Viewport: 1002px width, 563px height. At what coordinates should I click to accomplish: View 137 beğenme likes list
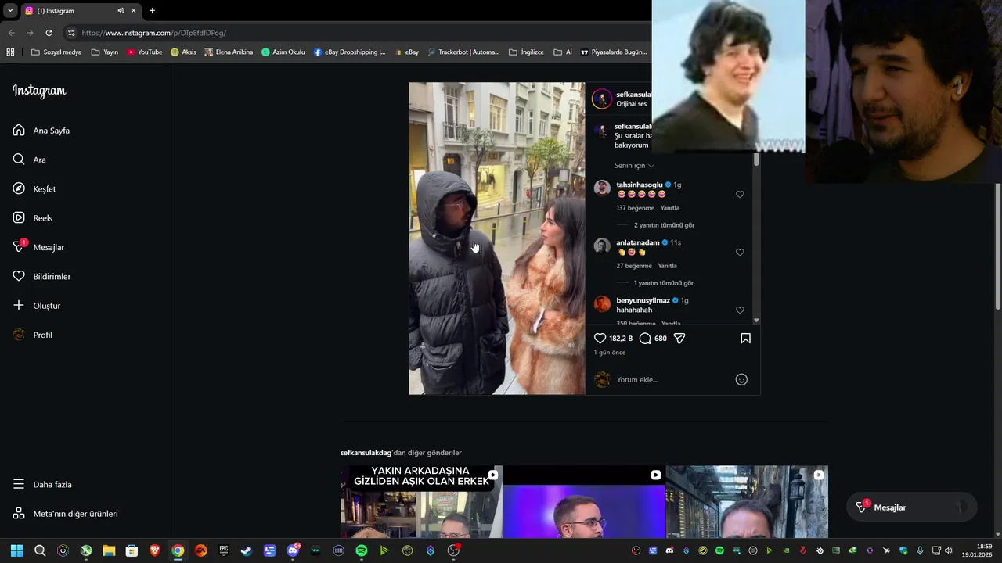pos(635,208)
